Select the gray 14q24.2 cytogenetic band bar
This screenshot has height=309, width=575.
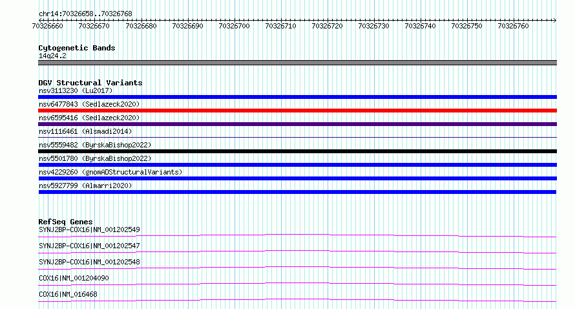pyautogui.click(x=297, y=63)
